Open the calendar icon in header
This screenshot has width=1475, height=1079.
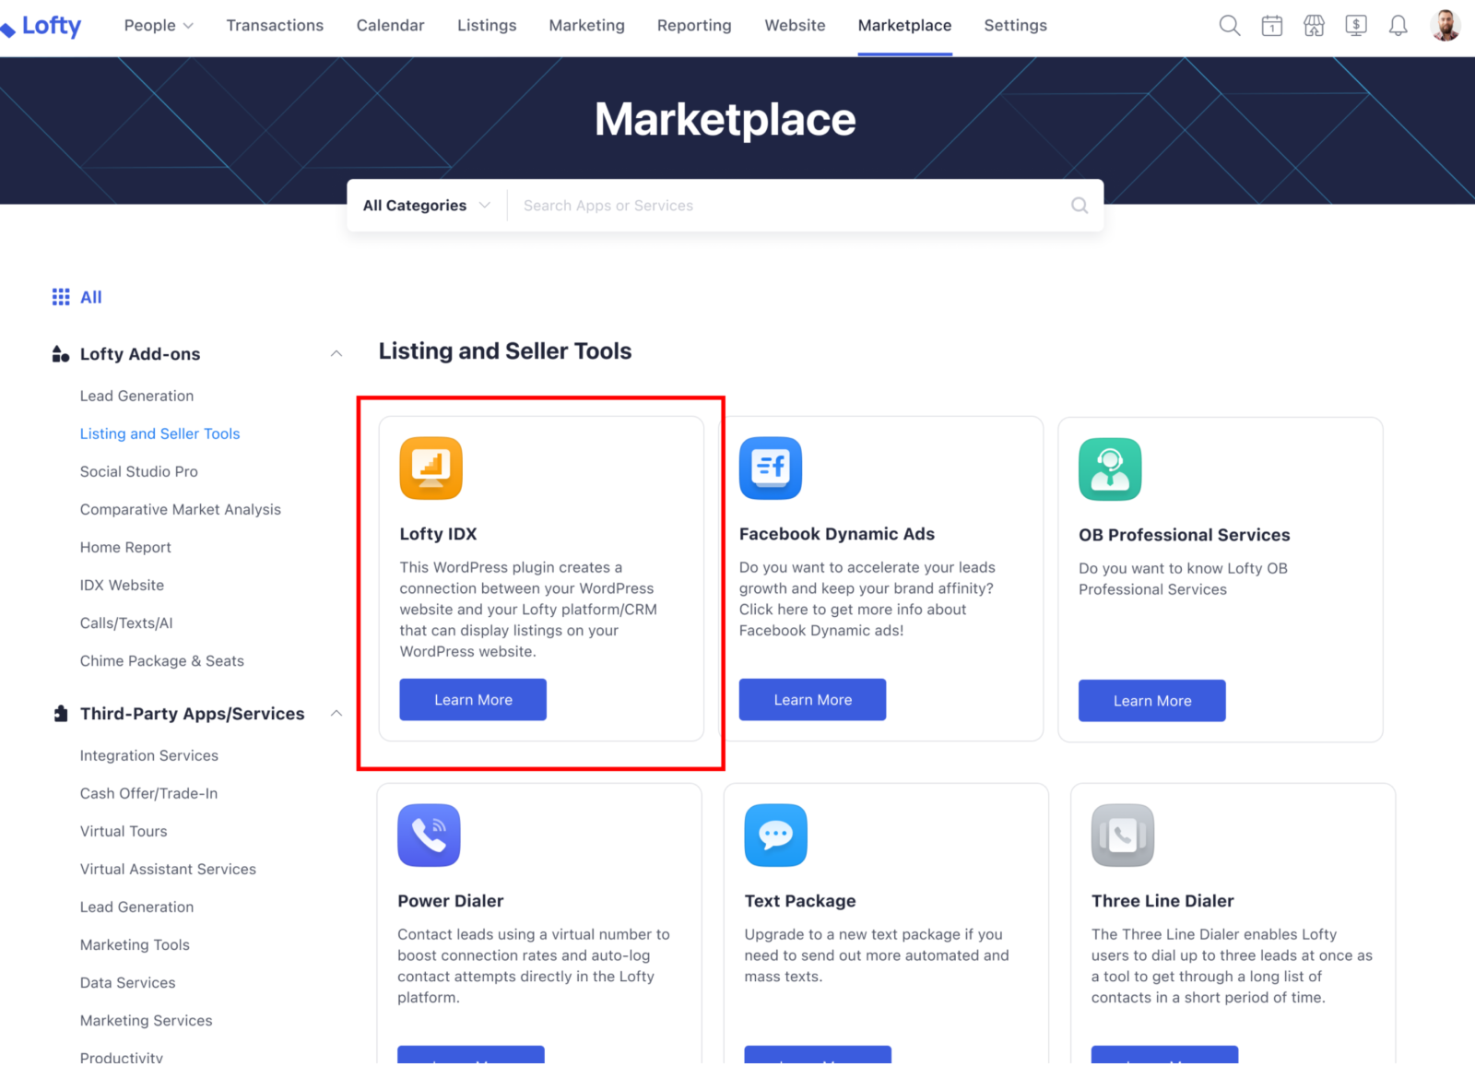[x=1271, y=26]
